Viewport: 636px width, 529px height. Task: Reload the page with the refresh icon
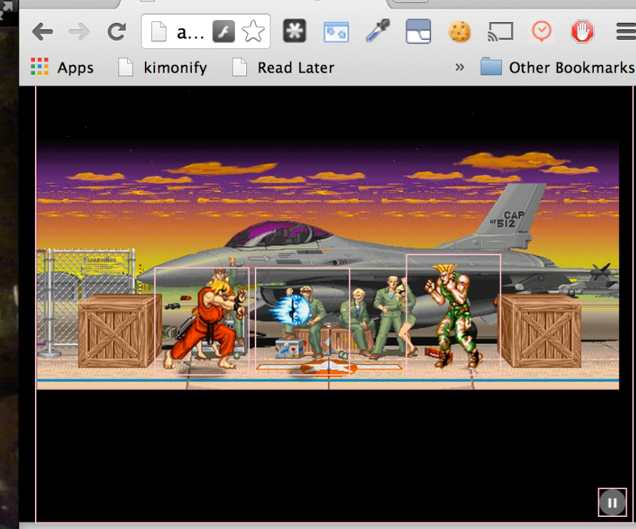116,31
